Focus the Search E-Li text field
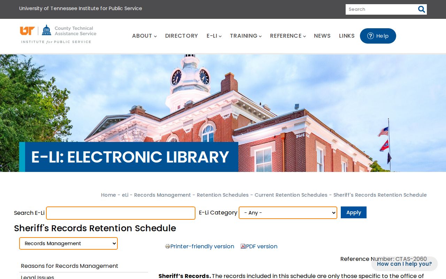Image resolution: width=446 pixels, height=279 pixels. pos(121,213)
